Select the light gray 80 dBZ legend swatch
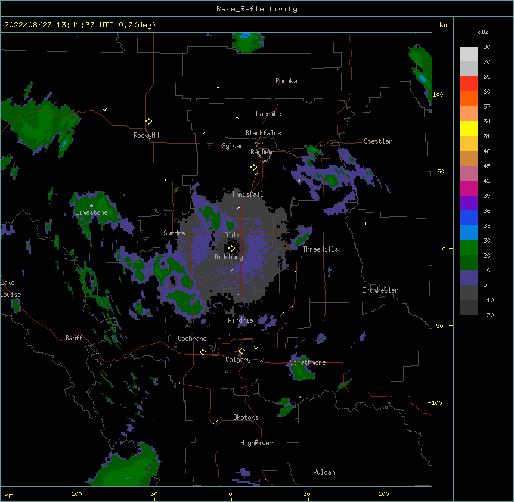Viewport: 514px width, 502px height. 469,54
